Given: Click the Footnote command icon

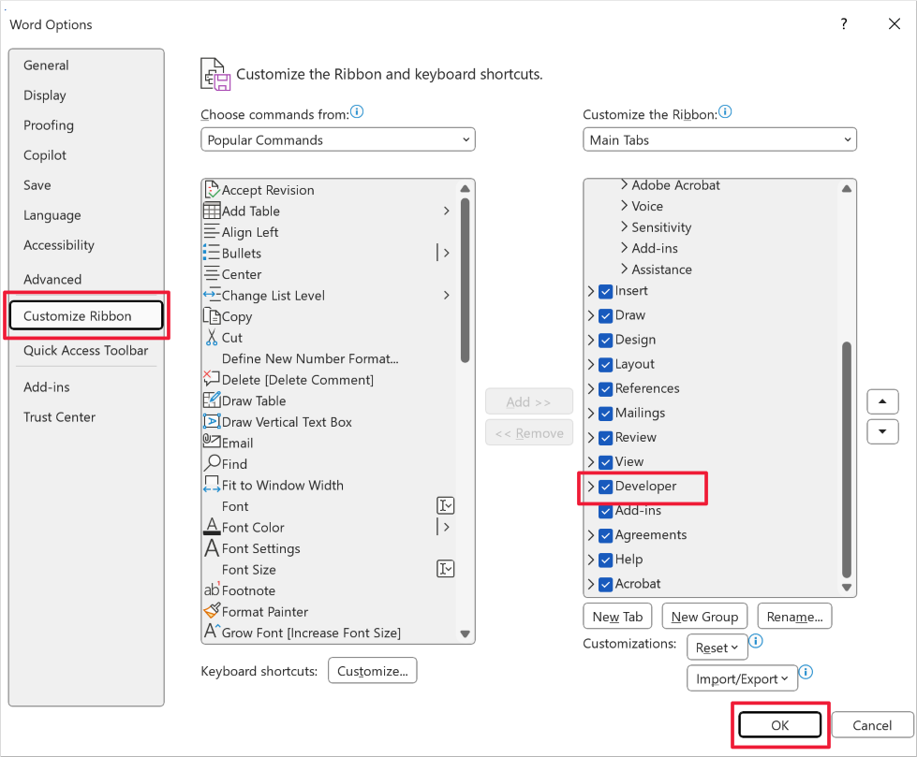Looking at the screenshot, I should (x=211, y=590).
